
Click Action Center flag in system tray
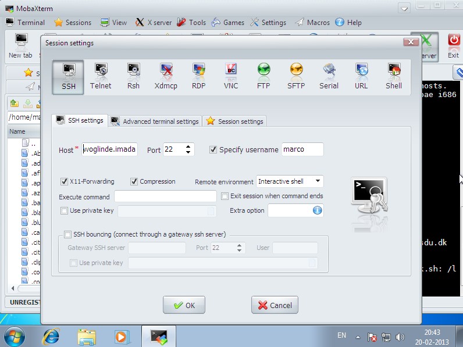(x=372, y=337)
